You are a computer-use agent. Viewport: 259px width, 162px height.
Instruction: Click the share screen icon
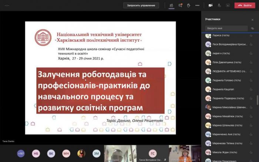tap(228, 6)
